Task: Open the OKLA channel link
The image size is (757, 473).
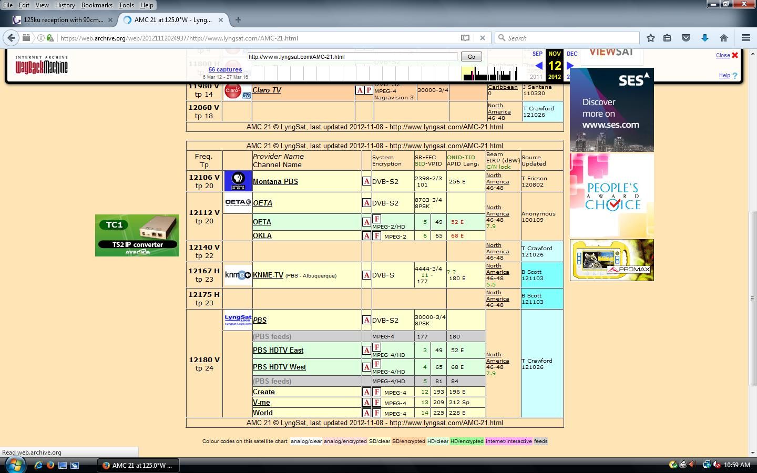Action: point(262,235)
